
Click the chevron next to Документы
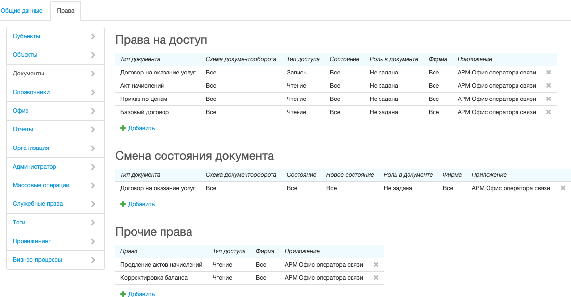point(93,74)
